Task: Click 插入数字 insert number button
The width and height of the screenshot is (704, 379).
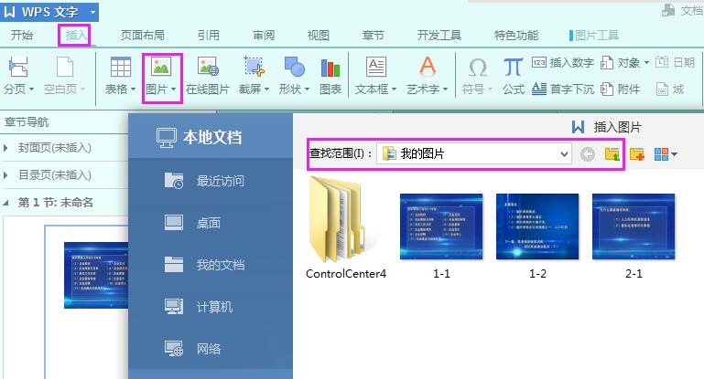Action: pos(563,63)
